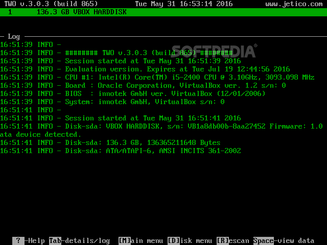This screenshot has height=245, width=327.
Task: Click the Space view data hint
Action: pyautogui.click(x=284, y=241)
